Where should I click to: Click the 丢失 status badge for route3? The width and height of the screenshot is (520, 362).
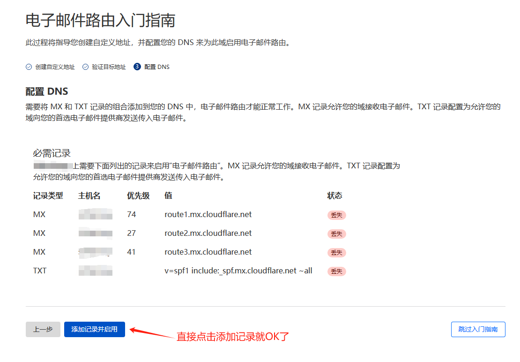click(x=337, y=252)
